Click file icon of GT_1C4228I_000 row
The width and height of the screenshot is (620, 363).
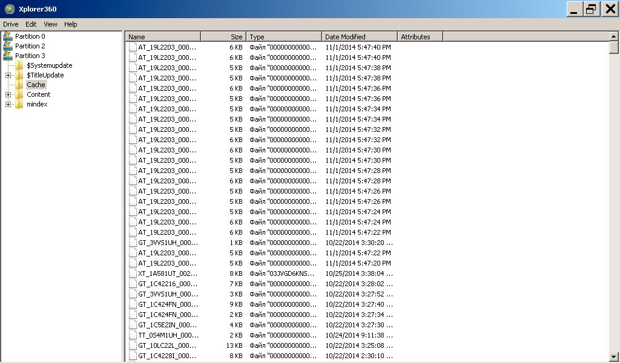click(133, 356)
